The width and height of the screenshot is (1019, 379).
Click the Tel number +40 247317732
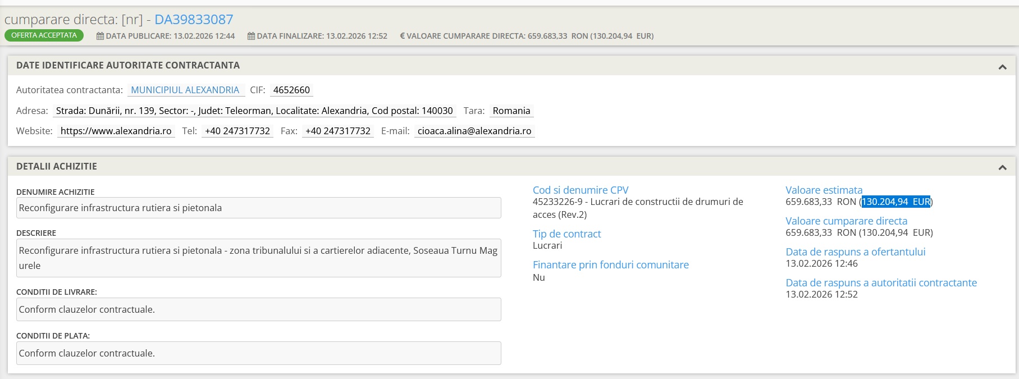(x=237, y=131)
